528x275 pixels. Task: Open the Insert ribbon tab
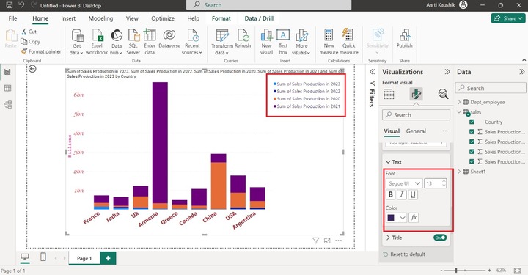(68, 18)
